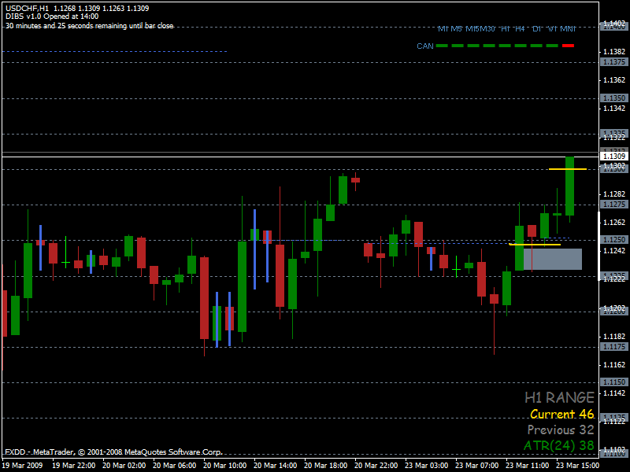Click the 1.1182 price scale label
This screenshot has height=472, width=630.
coord(614,337)
